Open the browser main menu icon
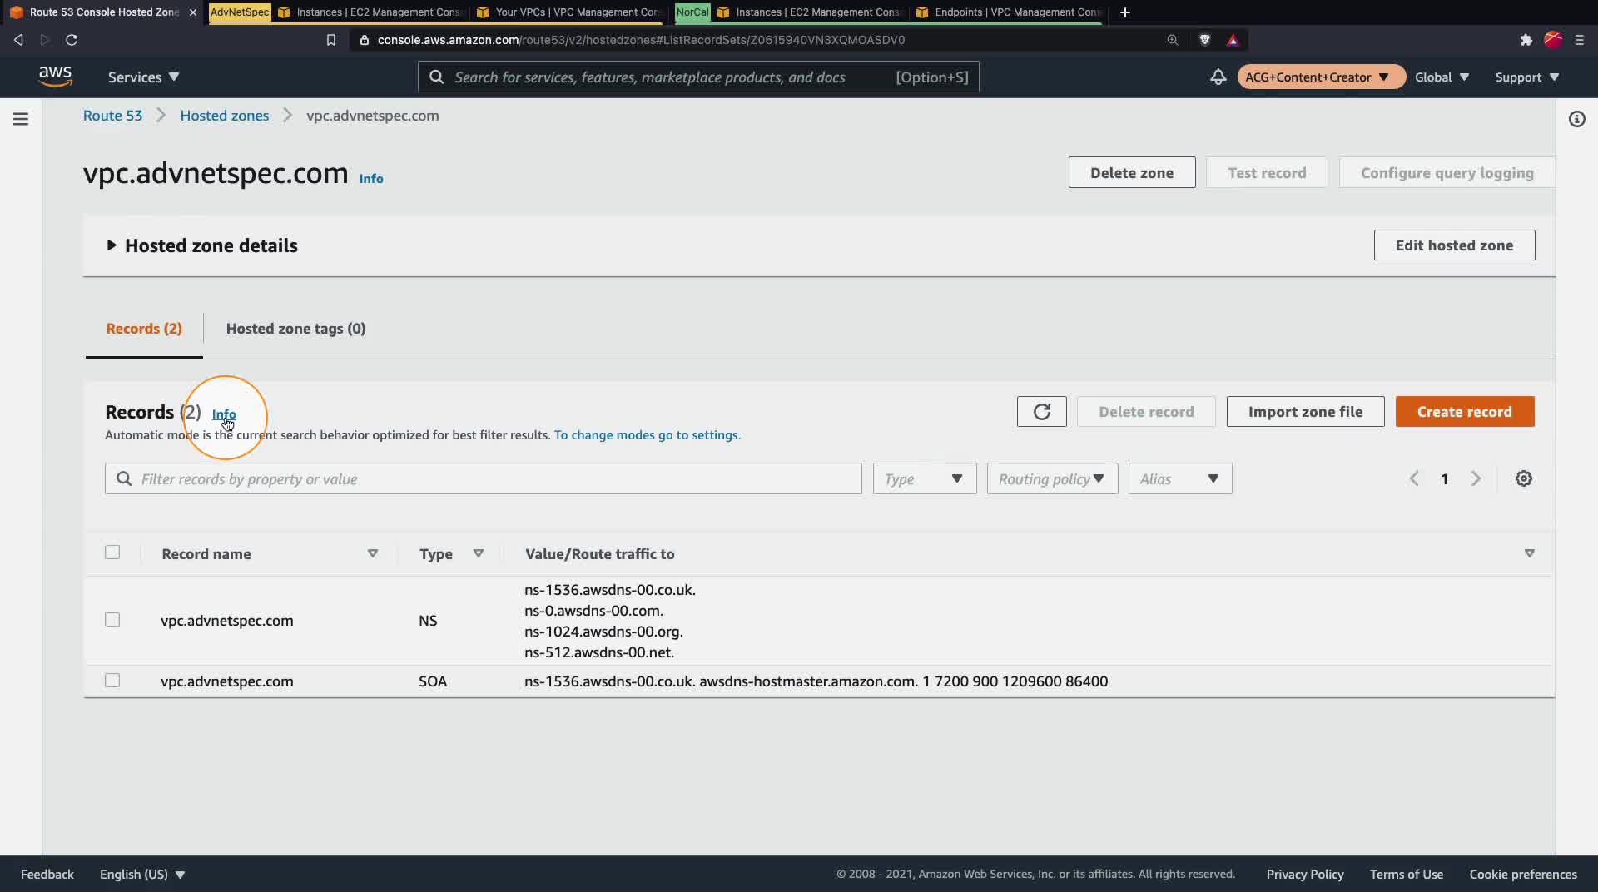This screenshot has height=892, width=1598. 1579,40
